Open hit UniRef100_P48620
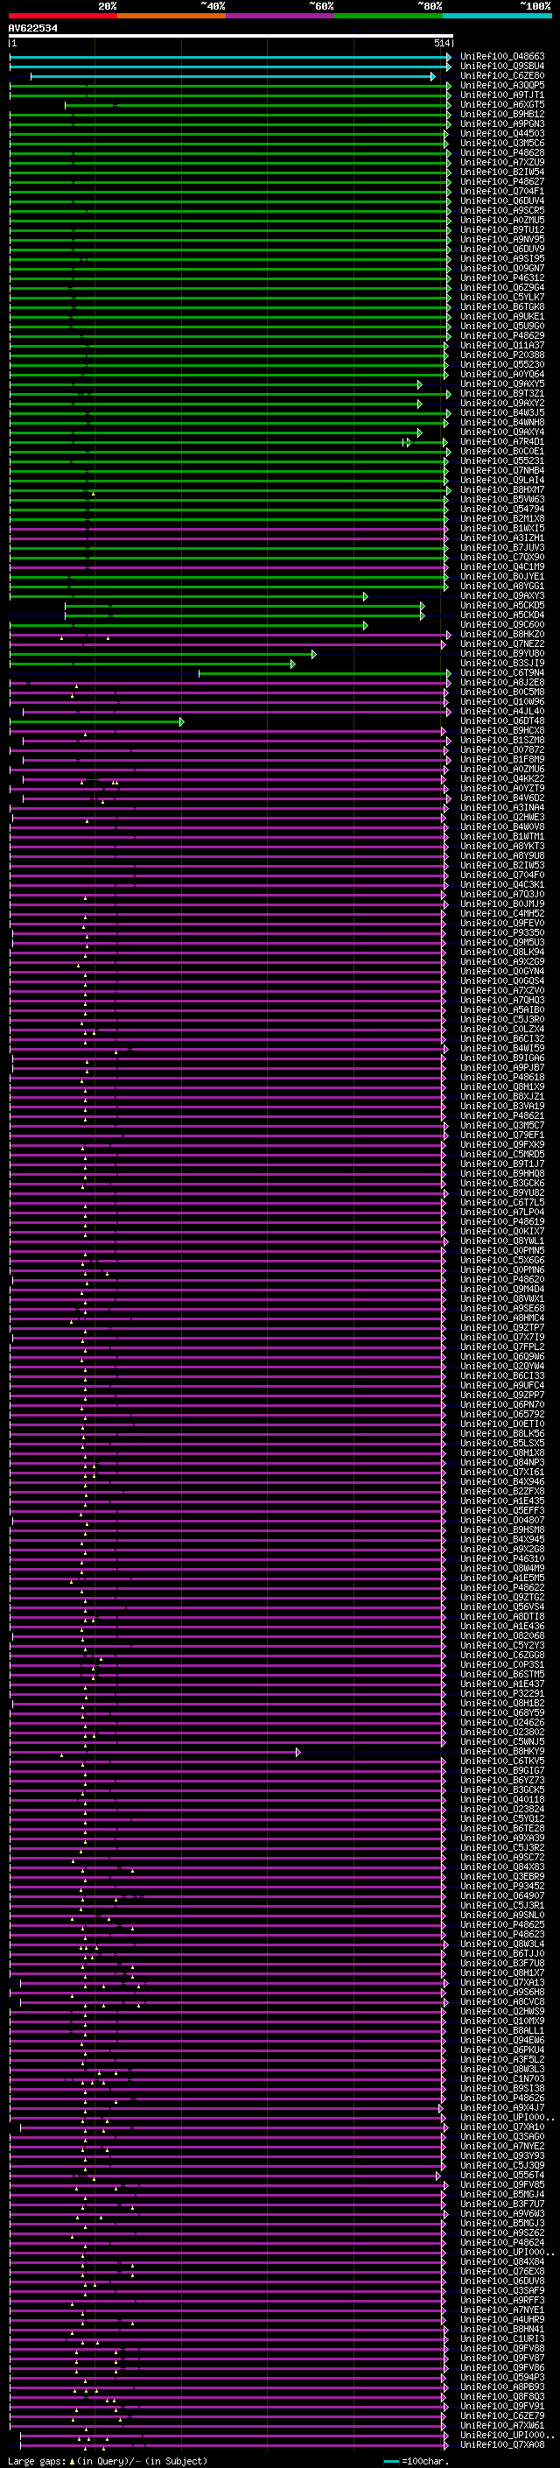560x2468 pixels. pyautogui.click(x=502, y=1280)
